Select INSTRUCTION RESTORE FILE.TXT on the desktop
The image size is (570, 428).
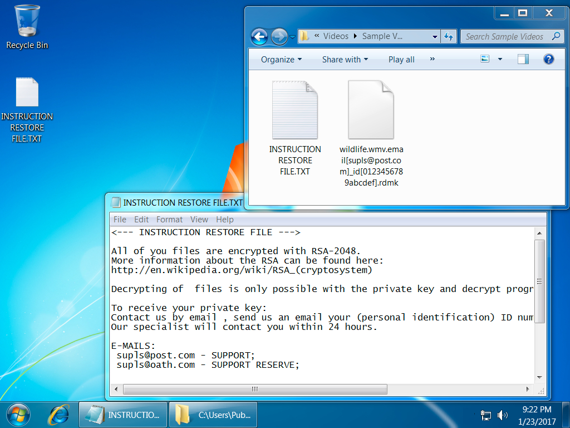[27, 110]
